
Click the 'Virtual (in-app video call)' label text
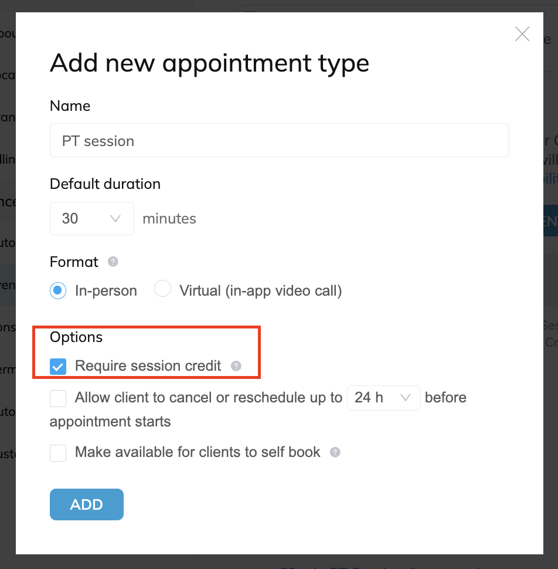tap(260, 290)
